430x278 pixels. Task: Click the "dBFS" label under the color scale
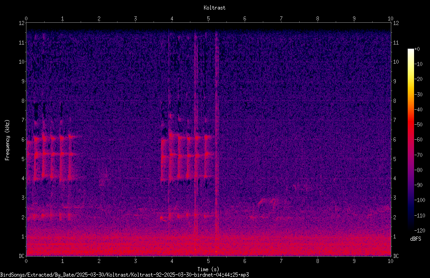click(415, 239)
